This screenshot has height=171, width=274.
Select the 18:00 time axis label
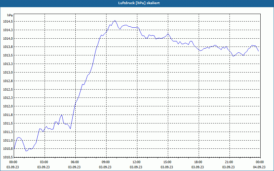click(x=199, y=162)
